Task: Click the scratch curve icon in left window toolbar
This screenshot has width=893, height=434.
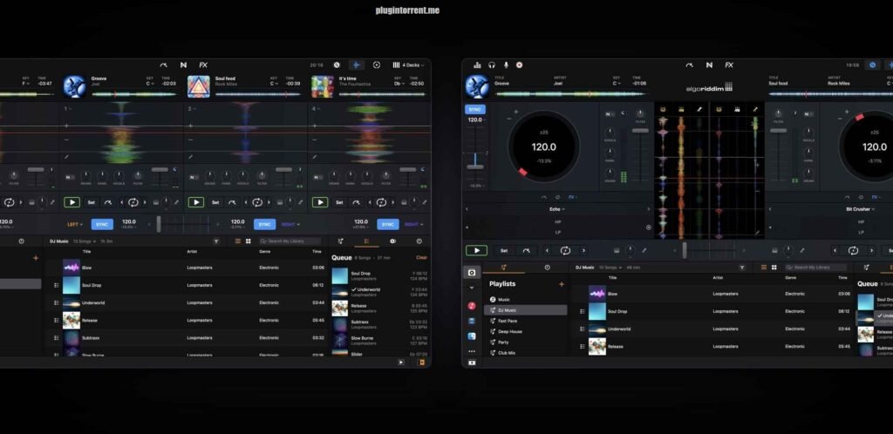Action: [163, 64]
